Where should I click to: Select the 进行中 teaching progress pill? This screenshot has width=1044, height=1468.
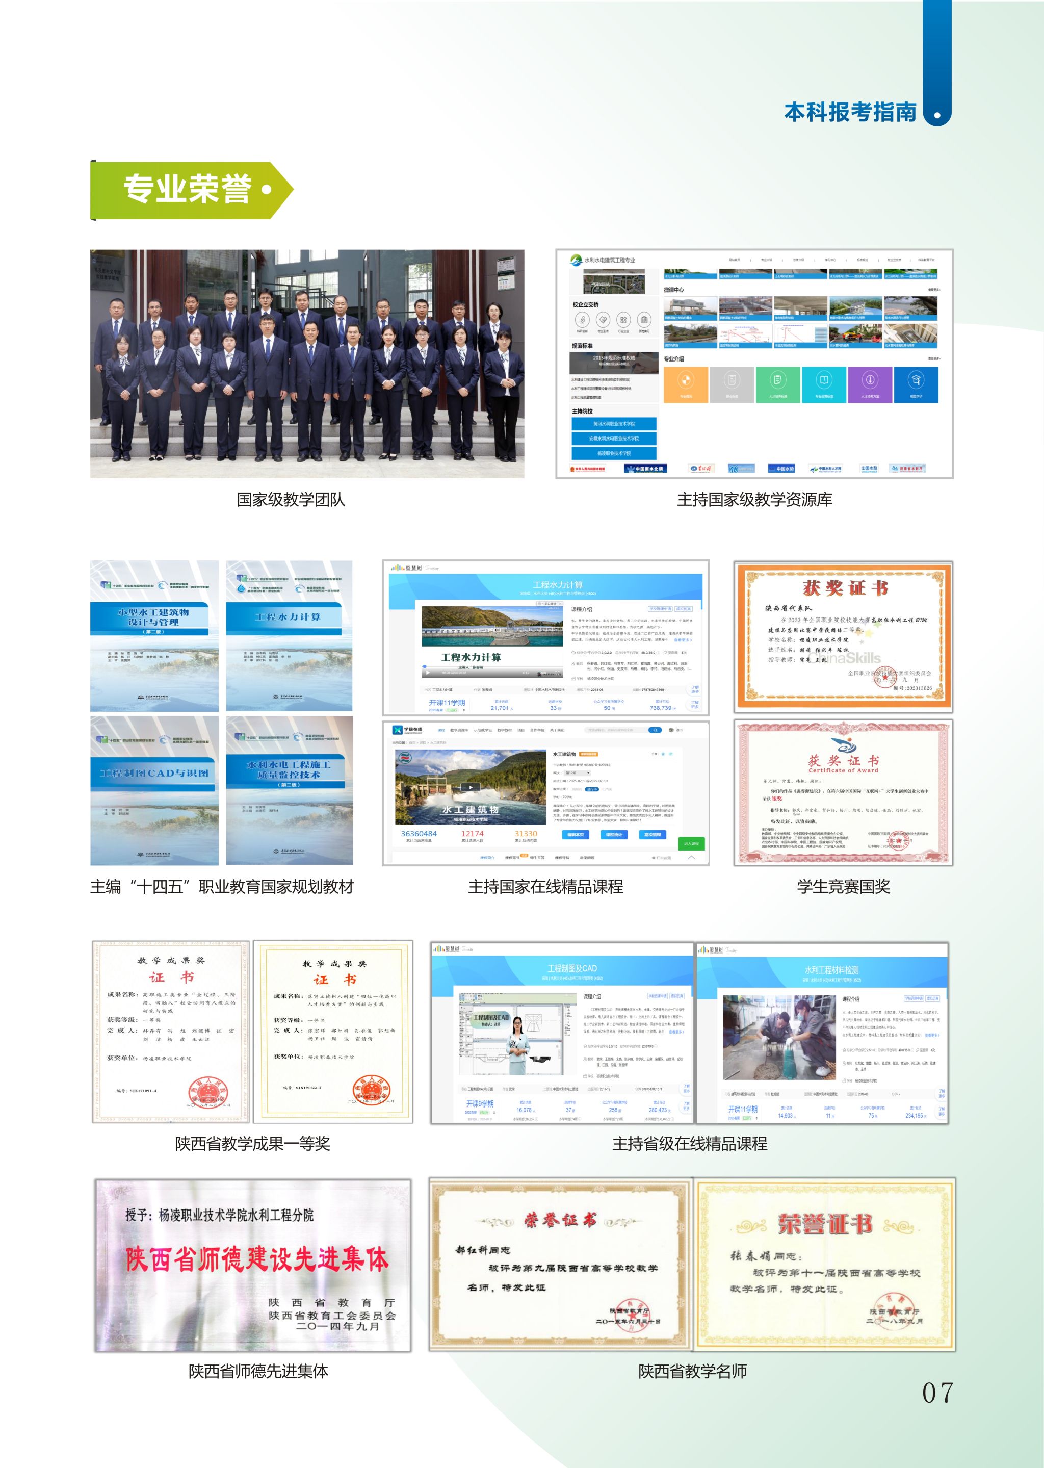[x=592, y=790]
